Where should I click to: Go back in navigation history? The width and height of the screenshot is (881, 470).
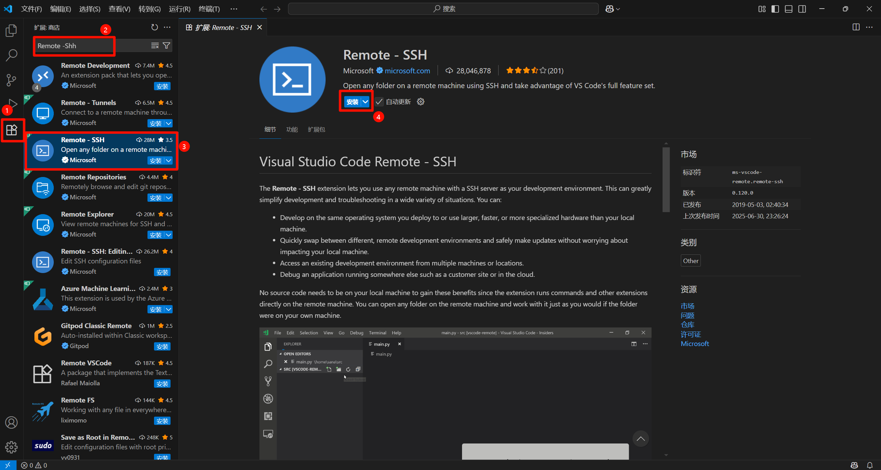[264, 9]
